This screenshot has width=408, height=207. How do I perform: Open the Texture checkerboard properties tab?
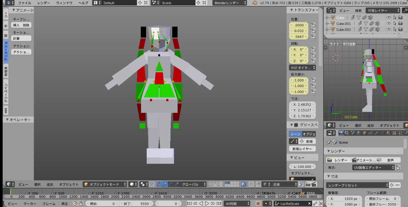click(394, 133)
